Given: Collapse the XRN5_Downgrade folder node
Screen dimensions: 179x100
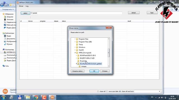Looking at the screenshot, I should (75, 53).
